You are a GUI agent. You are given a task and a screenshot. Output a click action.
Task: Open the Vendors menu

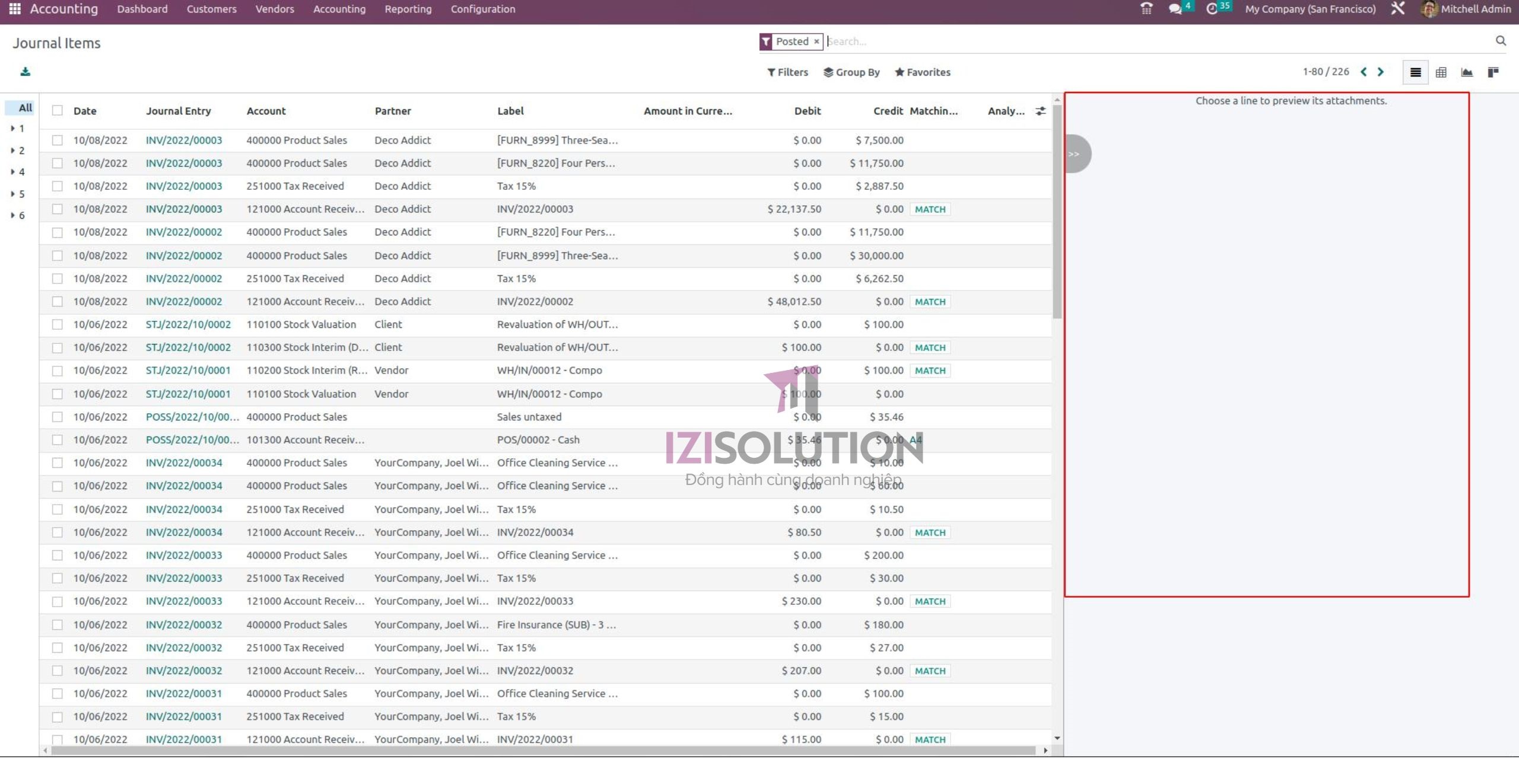click(x=274, y=9)
